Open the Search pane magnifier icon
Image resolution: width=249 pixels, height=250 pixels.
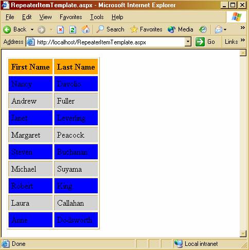[x=100, y=29]
